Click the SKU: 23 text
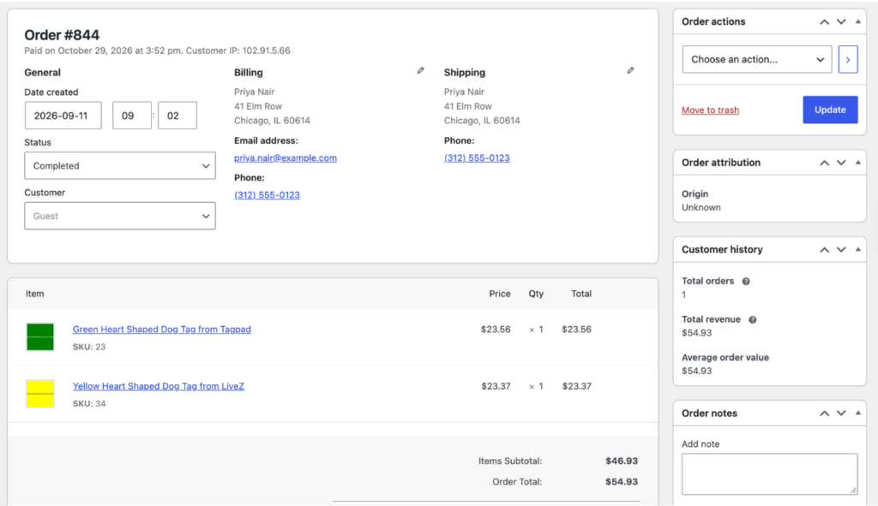The image size is (878, 506). pyautogui.click(x=89, y=347)
